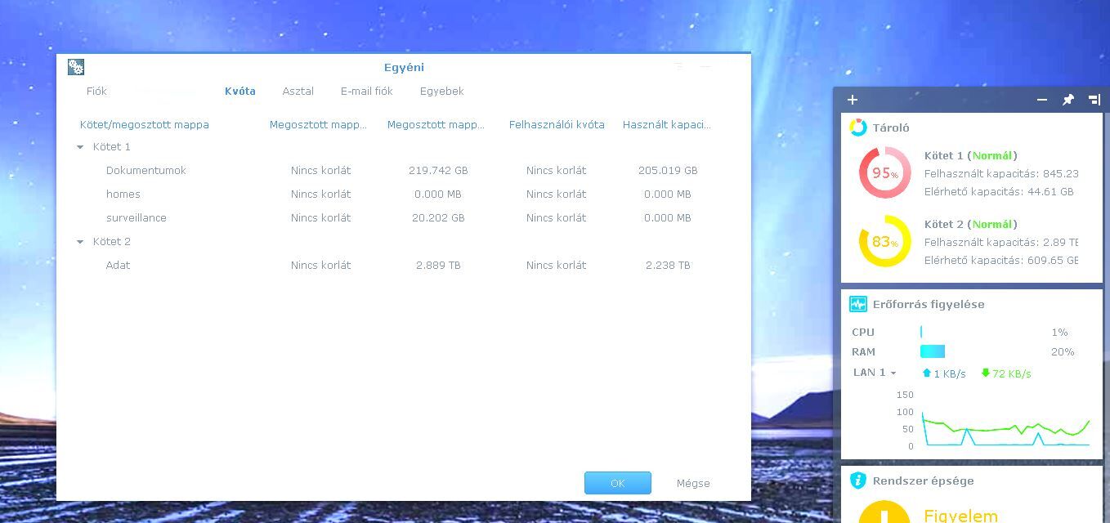
Task: Click the Erőforrás figyelése widget title
Action: 929,304
